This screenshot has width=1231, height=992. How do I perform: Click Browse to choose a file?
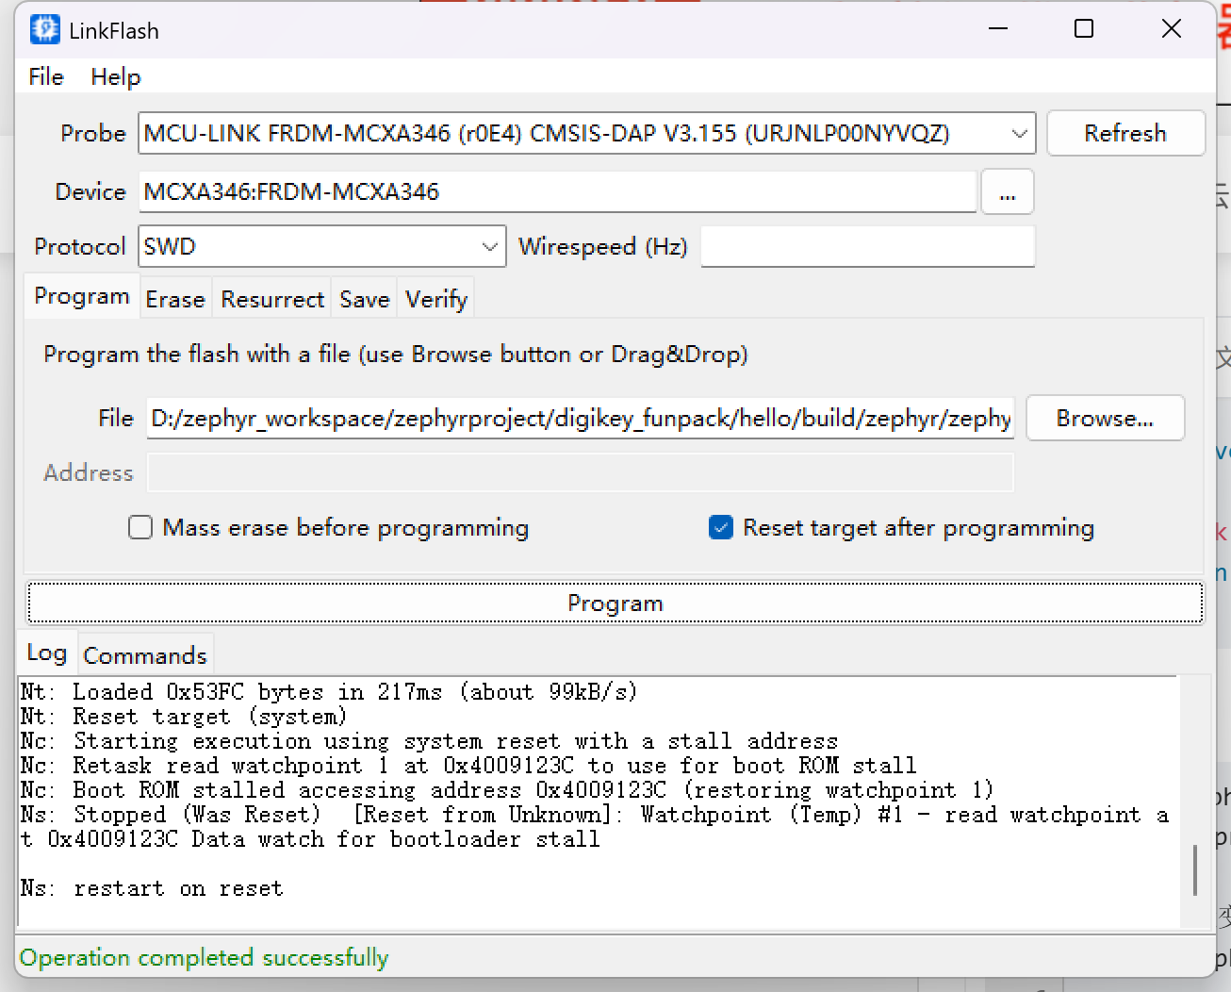[x=1105, y=418]
